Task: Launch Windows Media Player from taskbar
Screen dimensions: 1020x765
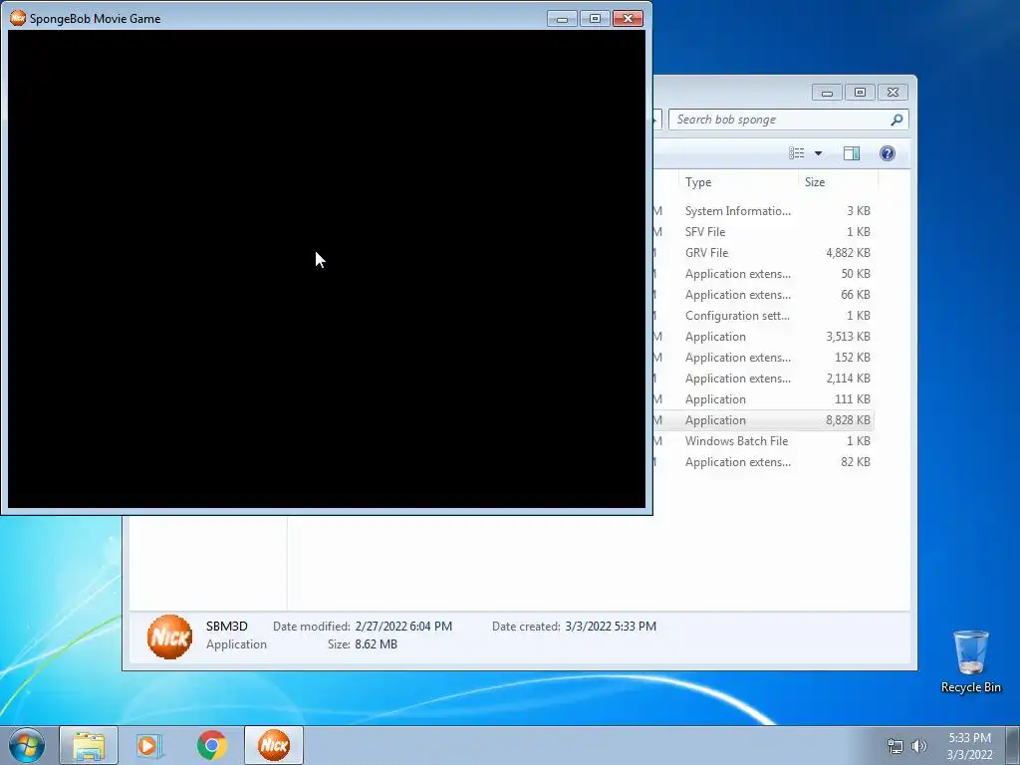Action: [x=149, y=745]
